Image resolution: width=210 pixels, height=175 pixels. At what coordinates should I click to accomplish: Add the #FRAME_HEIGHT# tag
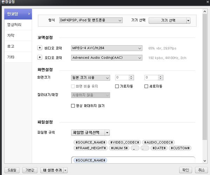[x=91, y=148]
